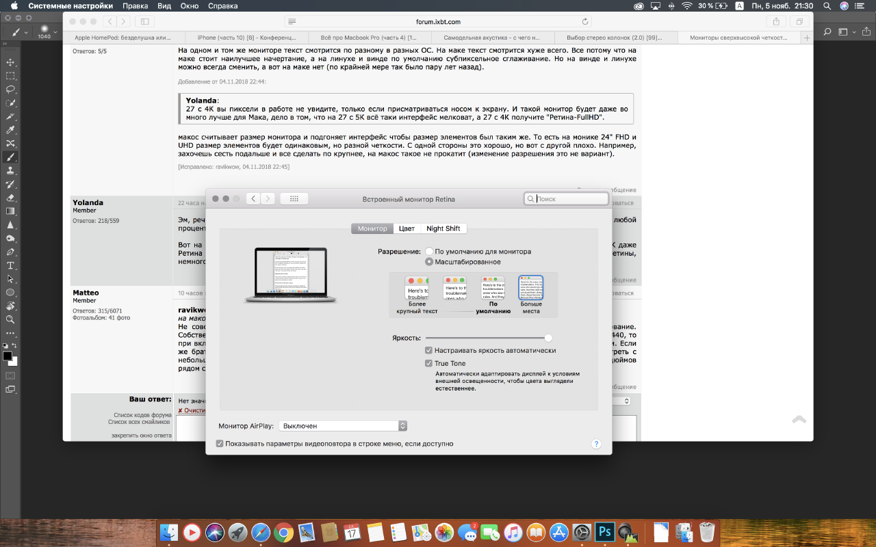Open the help button in display settings

pyautogui.click(x=596, y=444)
